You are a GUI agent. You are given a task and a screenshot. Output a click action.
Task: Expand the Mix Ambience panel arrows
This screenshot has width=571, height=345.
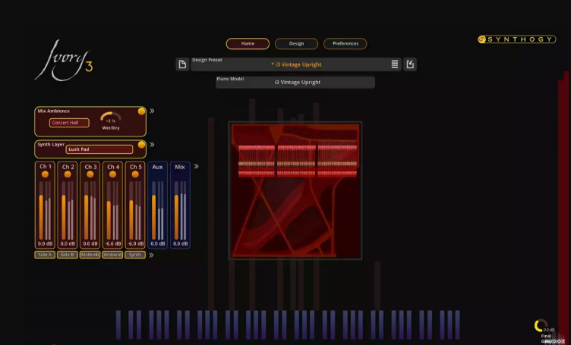152,111
